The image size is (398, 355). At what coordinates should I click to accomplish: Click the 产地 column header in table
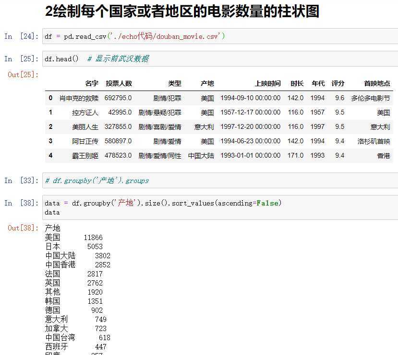pyautogui.click(x=207, y=83)
